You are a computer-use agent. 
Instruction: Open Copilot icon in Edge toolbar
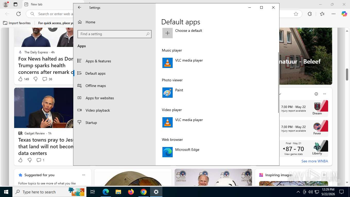[x=344, y=14]
